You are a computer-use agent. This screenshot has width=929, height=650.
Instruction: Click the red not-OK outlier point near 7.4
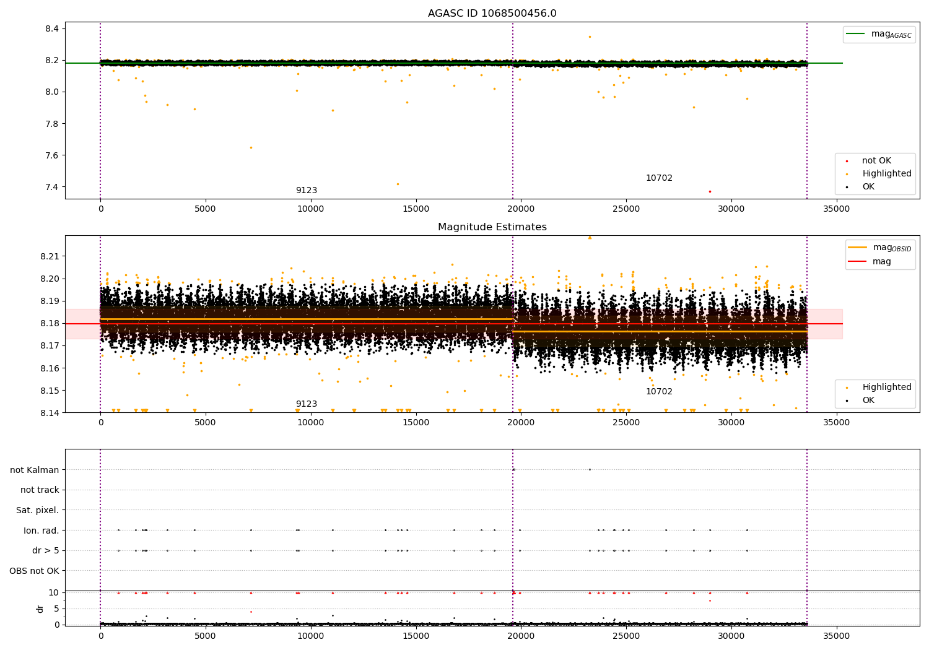tap(710, 191)
